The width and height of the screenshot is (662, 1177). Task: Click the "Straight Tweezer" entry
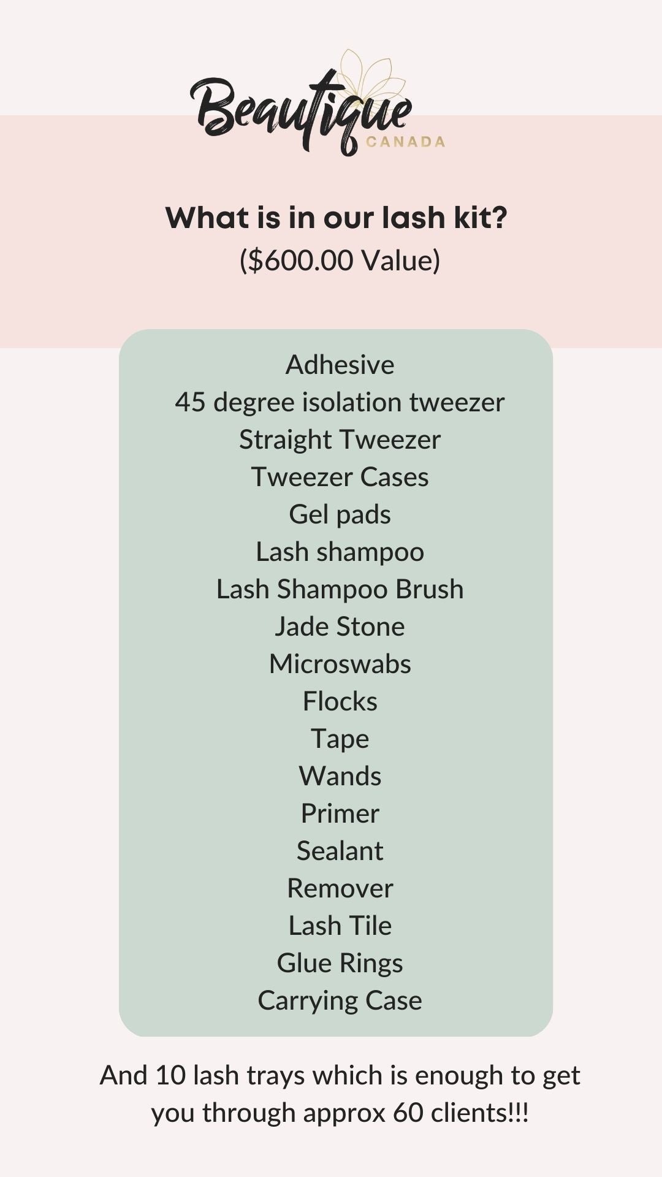[340, 440]
